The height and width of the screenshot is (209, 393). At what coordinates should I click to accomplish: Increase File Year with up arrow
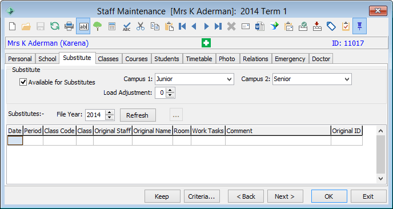(x=110, y=112)
